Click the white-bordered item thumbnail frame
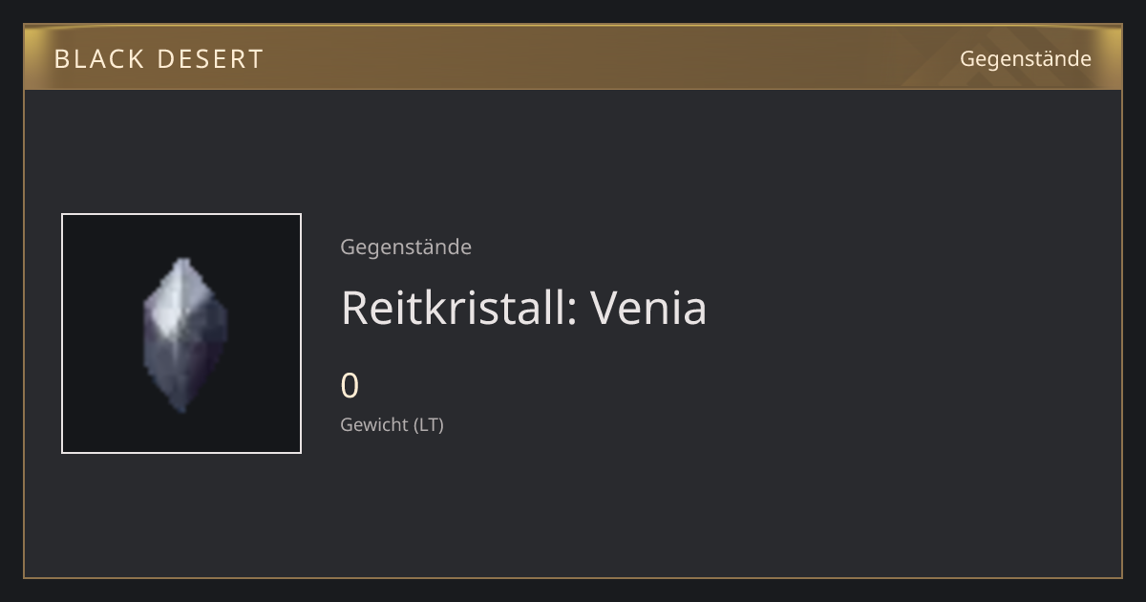The width and height of the screenshot is (1146, 602). (181, 333)
